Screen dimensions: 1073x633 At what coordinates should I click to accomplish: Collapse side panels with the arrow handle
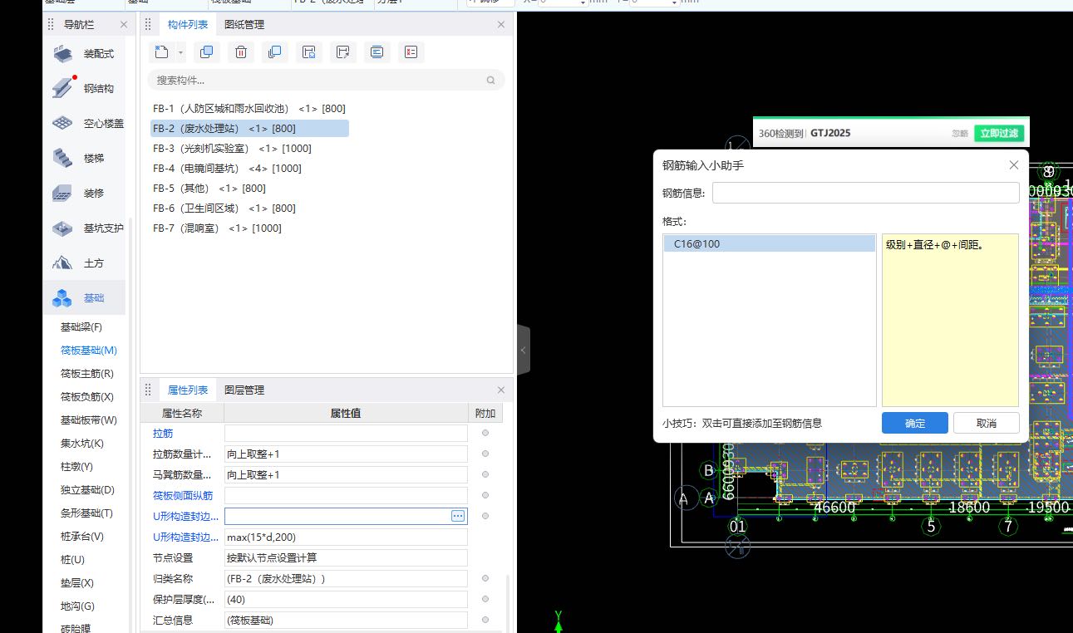pyautogui.click(x=523, y=351)
